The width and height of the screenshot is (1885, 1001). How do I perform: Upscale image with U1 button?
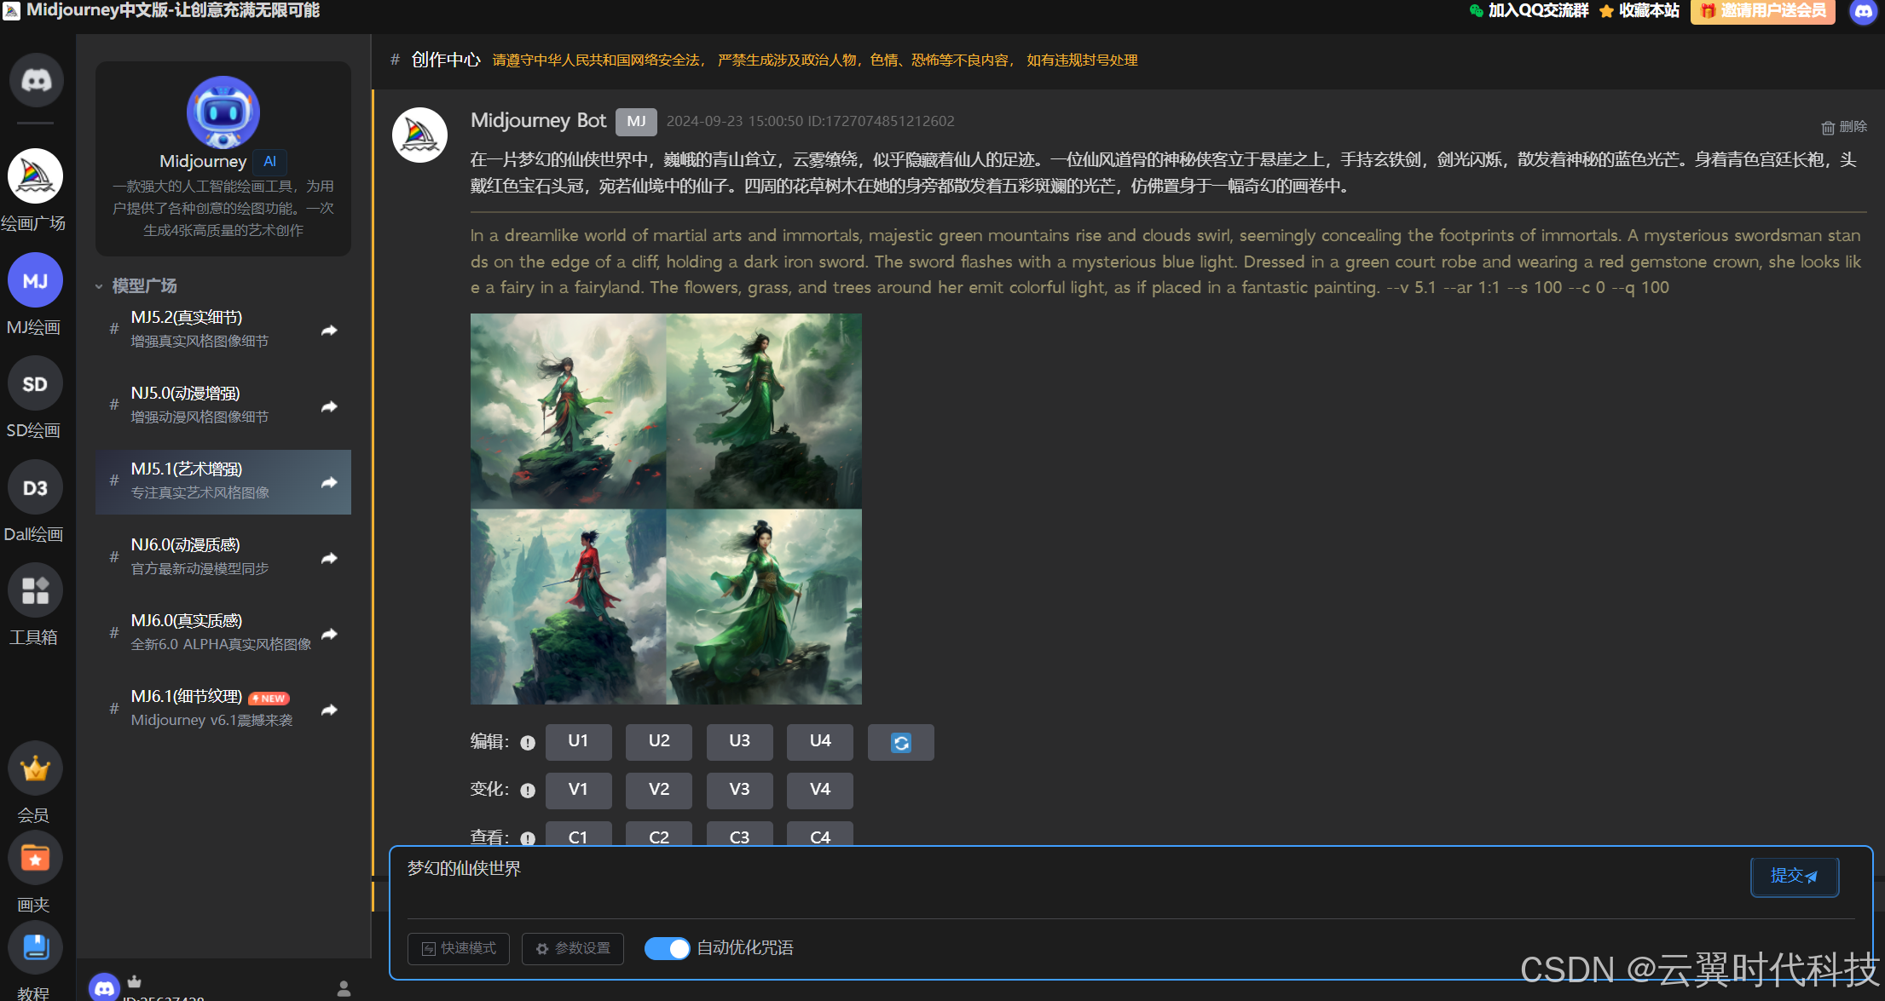coord(578,741)
